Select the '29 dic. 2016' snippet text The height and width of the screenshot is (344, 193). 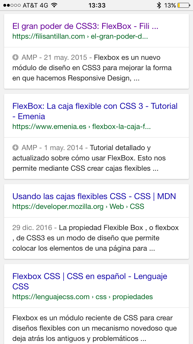95,238
